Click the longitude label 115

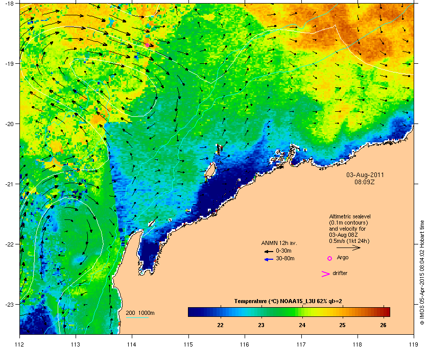[188, 344]
